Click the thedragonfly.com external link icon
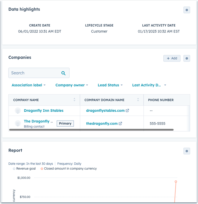This screenshot has height=204, width=198. (x=120, y=123)
